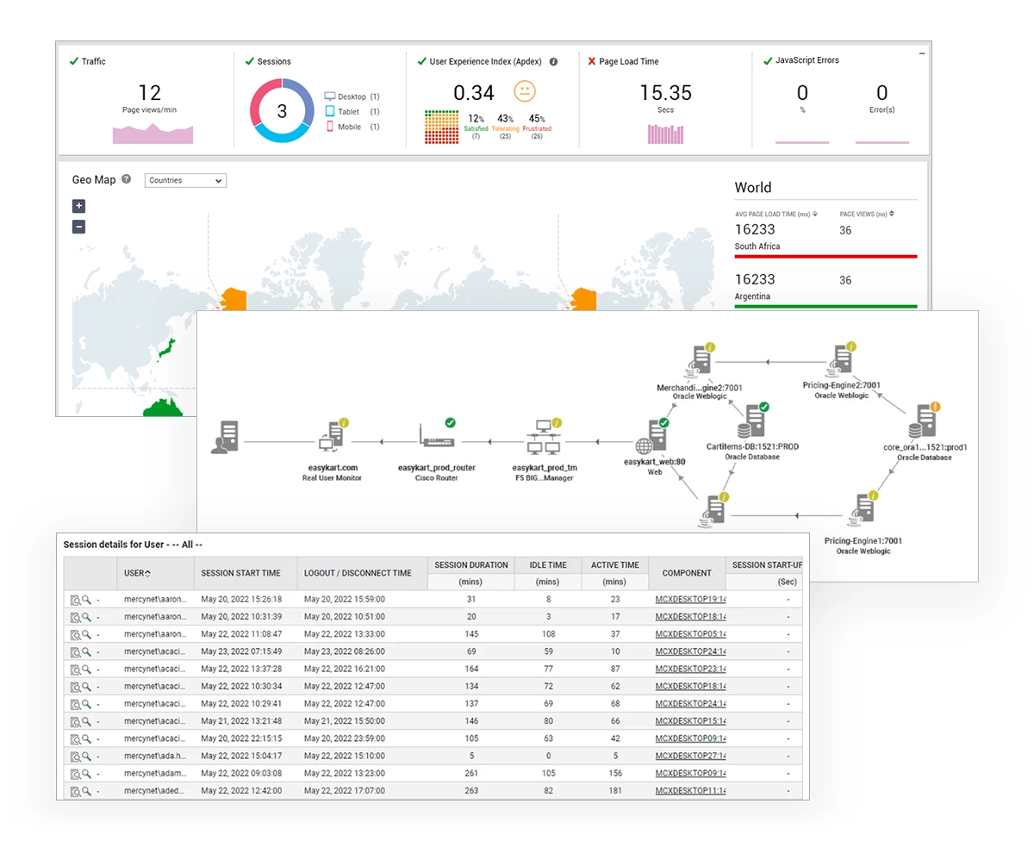Image resolution: width=1034 pixels, height=841 pixels.
Task: Select the easykart_prod_tm F5 BIG-IP node
Action: (545, 439)
